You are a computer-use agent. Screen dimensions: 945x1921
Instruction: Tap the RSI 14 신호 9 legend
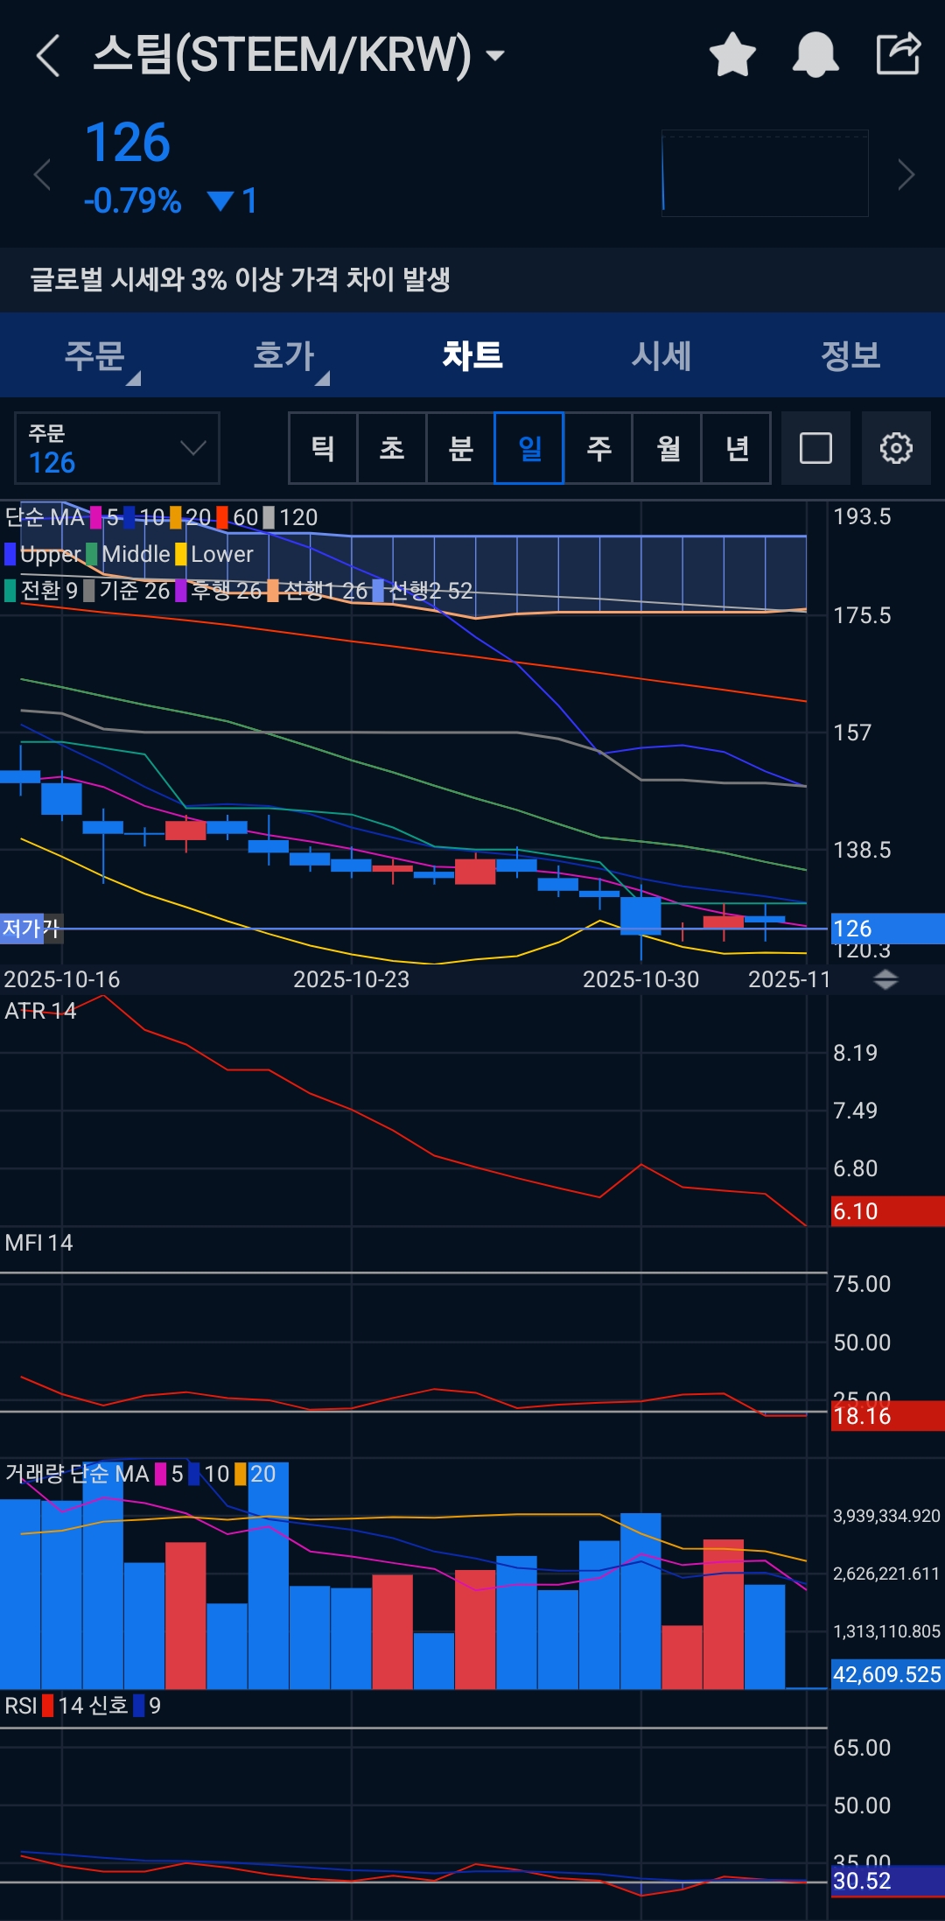click(x=83, y=1706)
